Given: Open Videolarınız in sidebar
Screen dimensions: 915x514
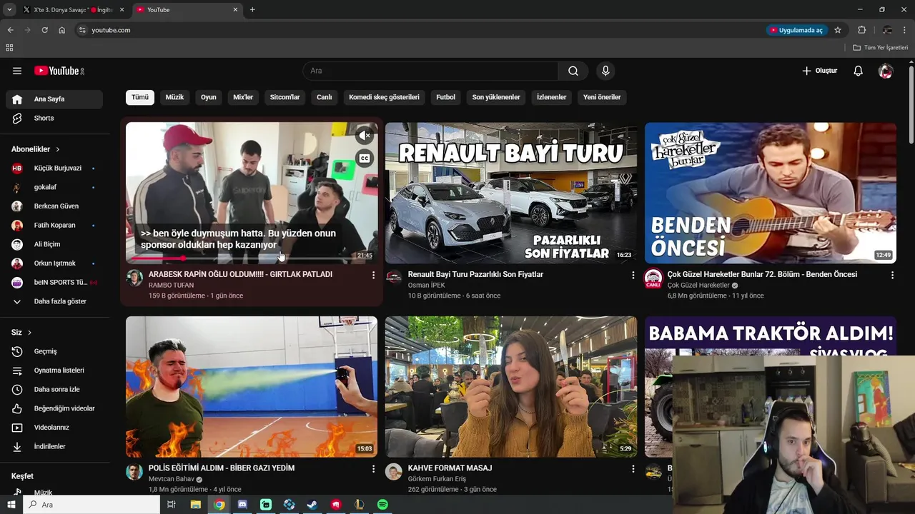Looking at the screenshot, I should coord(54,428).
